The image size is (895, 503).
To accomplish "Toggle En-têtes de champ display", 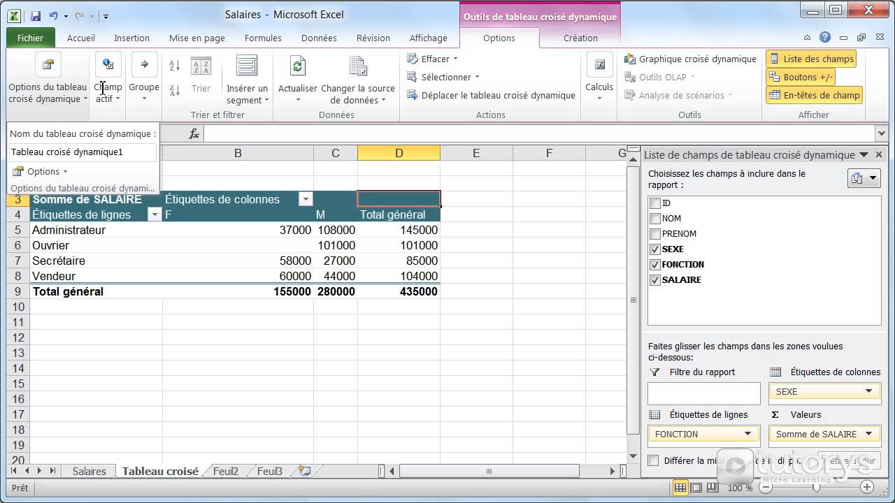I will click(x=814, y=95).
